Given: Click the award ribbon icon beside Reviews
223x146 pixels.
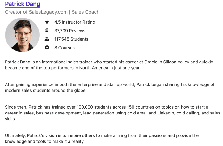Looking at the screenshot, I should pos(47,31).
